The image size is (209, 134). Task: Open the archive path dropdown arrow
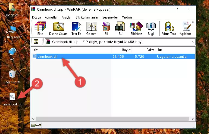(193, 42)
